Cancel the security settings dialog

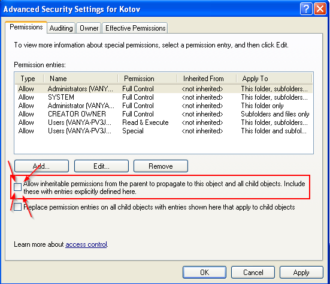253,272
